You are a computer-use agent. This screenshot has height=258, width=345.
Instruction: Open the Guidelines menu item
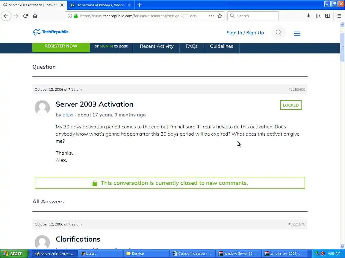(x=221, y=46)
